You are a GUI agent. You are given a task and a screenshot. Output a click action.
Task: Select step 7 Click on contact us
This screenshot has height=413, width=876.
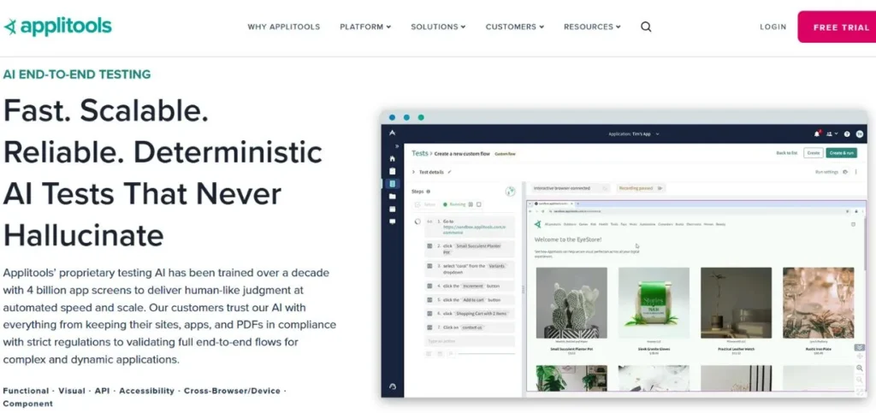470,327
